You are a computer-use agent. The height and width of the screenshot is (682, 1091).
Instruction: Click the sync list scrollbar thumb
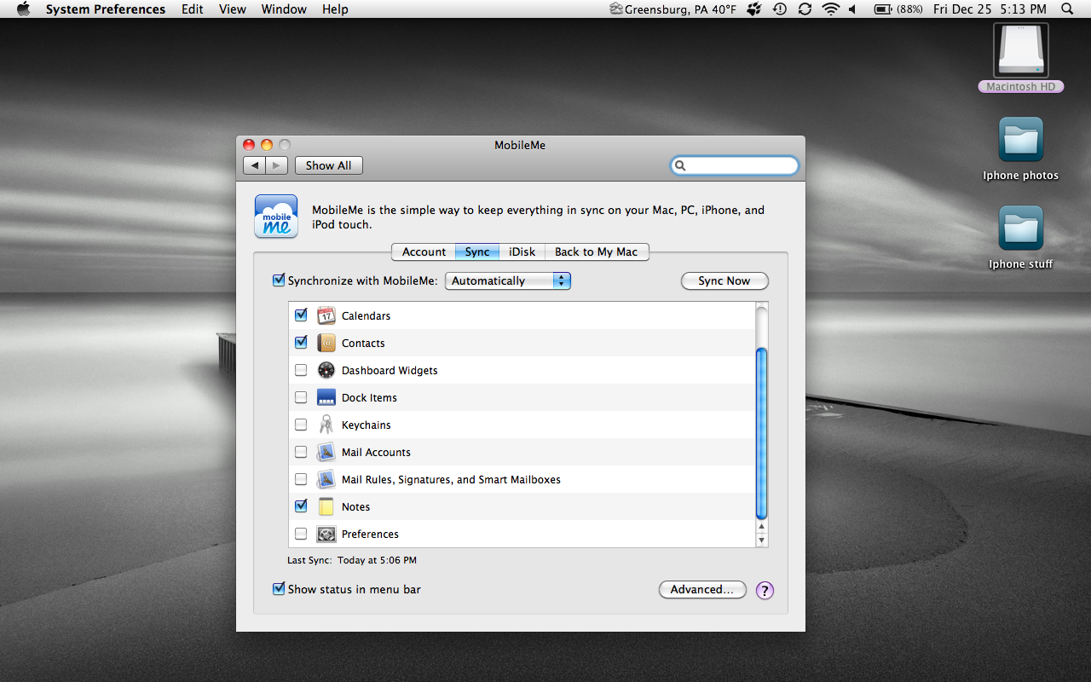pos(762,433)
